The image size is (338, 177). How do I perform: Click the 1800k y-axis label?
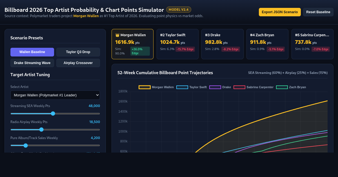123,91
